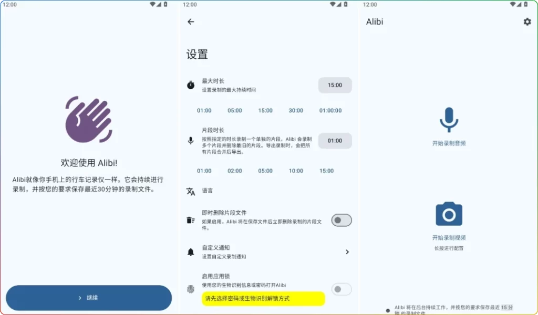This screenshot has width=538, height=315.
Task: Enable the 即时删除片段文件 switch
Action: click(x=341, y=220)
